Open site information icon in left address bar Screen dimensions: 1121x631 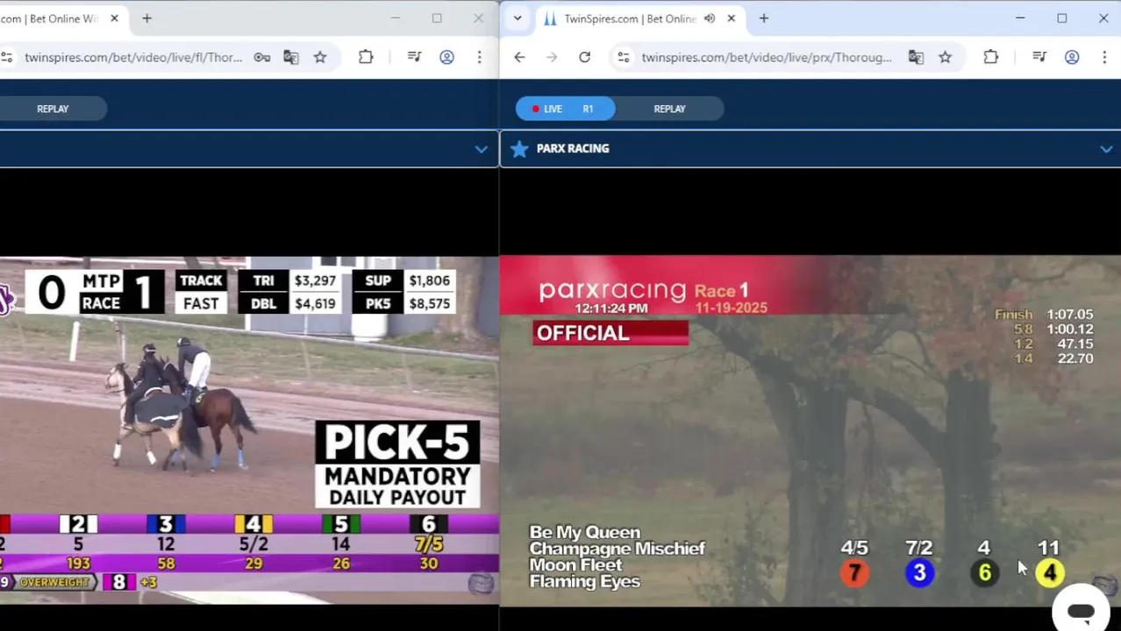coord(6,57)
